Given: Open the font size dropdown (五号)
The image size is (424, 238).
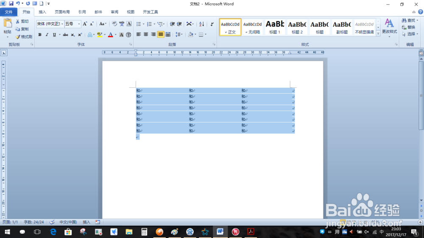Looking at the screenshot, I should tap(79, 24).
